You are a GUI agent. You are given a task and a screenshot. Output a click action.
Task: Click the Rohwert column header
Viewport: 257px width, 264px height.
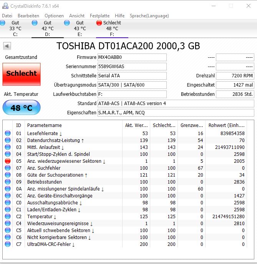pos(226,125)
